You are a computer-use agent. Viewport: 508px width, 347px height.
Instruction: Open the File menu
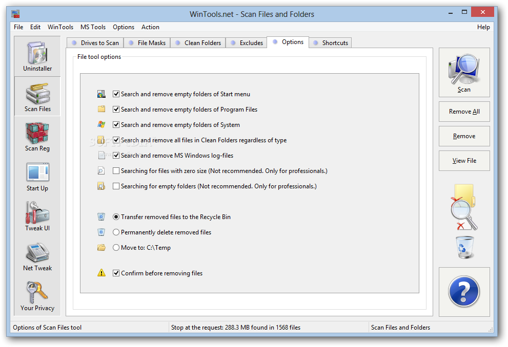pos(18,27)
